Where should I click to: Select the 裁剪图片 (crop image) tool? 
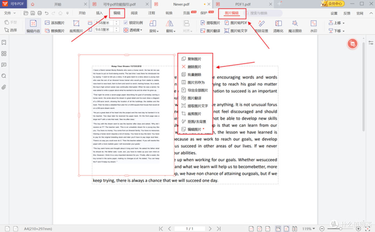coord(76,26)
